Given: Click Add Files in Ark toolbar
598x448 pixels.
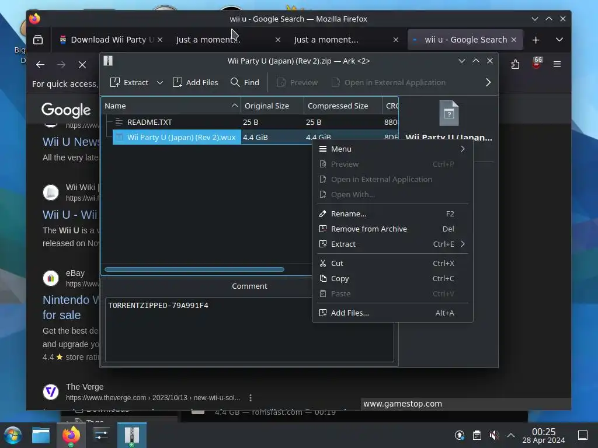Looking at the screenshot, I should (195, 82).
